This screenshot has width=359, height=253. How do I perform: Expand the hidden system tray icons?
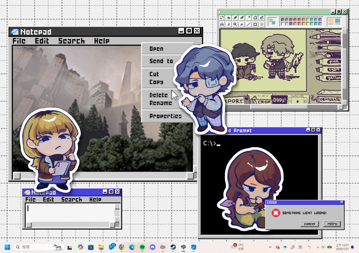(x=270, y=247)
